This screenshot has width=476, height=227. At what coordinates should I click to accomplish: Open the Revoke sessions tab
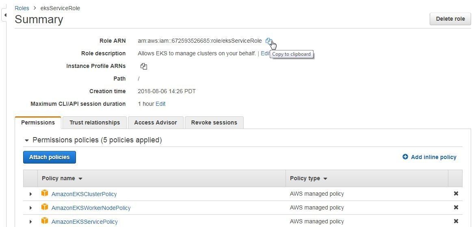pyautogui.click(x=214, y=122)
